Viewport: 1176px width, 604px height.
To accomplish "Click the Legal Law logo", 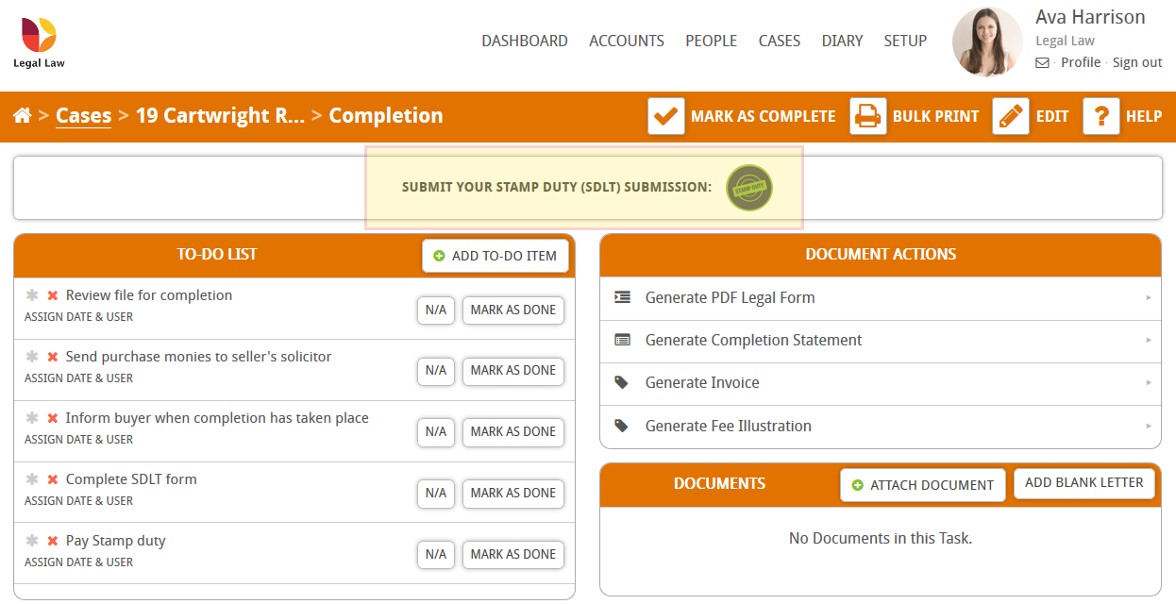I will 38,40.
